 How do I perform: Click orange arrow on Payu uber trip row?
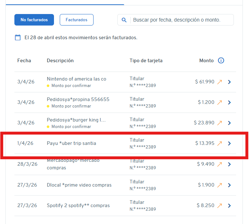click(219, 143)
